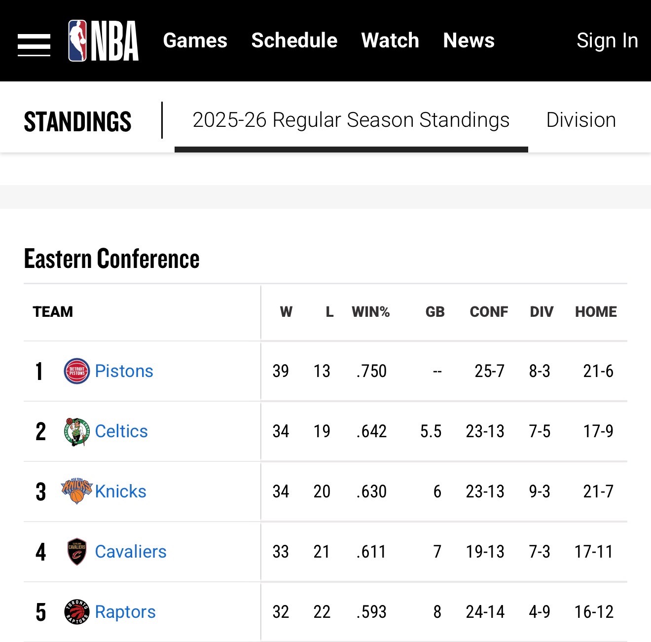Click the Celtics team logo

coord(77,431)
